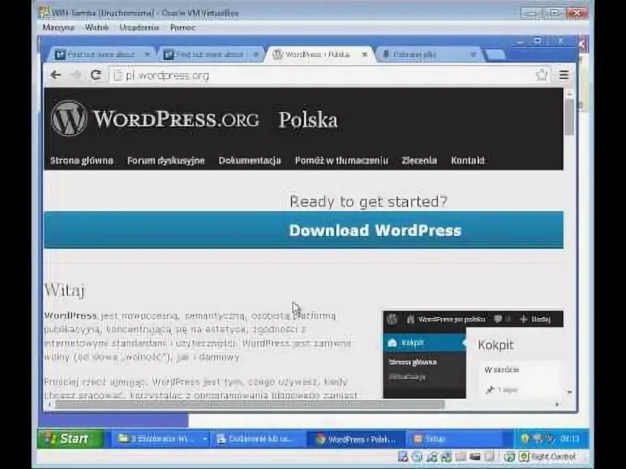This screenshot has width=626, height=469.
Task: Click the Chrome back arrow
Action: [x=56, y=75]
